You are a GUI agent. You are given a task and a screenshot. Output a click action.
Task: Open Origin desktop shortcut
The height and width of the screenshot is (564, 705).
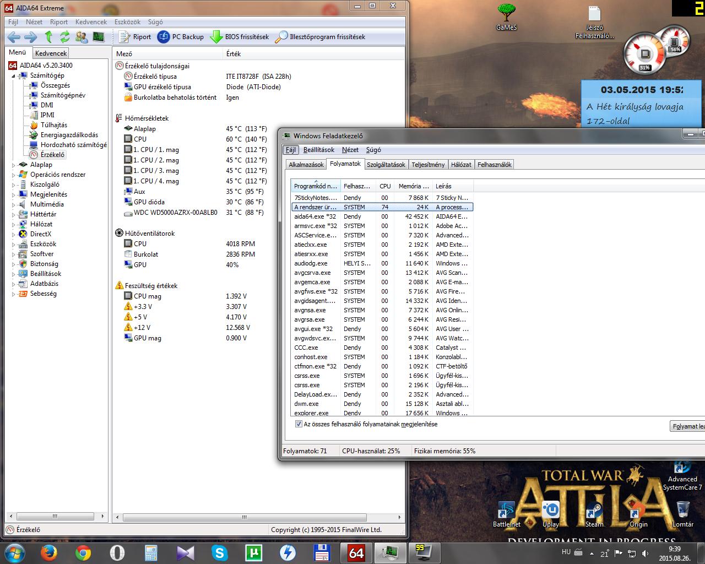pos(638,514)
